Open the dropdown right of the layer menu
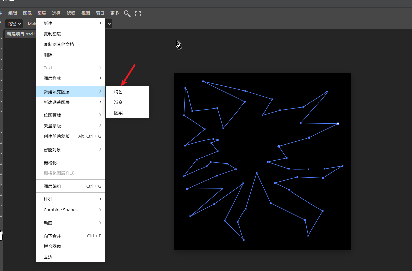Image resolution: width=412 pixels, height=271 pixels. coord(109,24)
